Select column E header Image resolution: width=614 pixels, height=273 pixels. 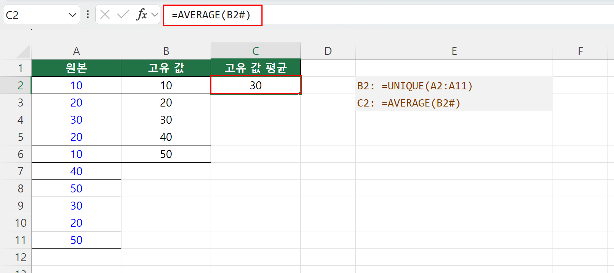[x=454, y=51]
